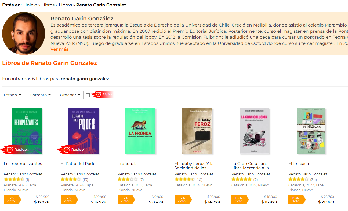Image resolution: width=348 pixels, height=211 pixels.
Task: Expand the Formato filter dropdown
Action: point(41,95)
